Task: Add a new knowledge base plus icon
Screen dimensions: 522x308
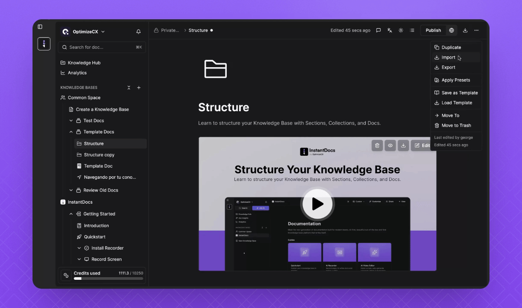Action: point(139,88)
